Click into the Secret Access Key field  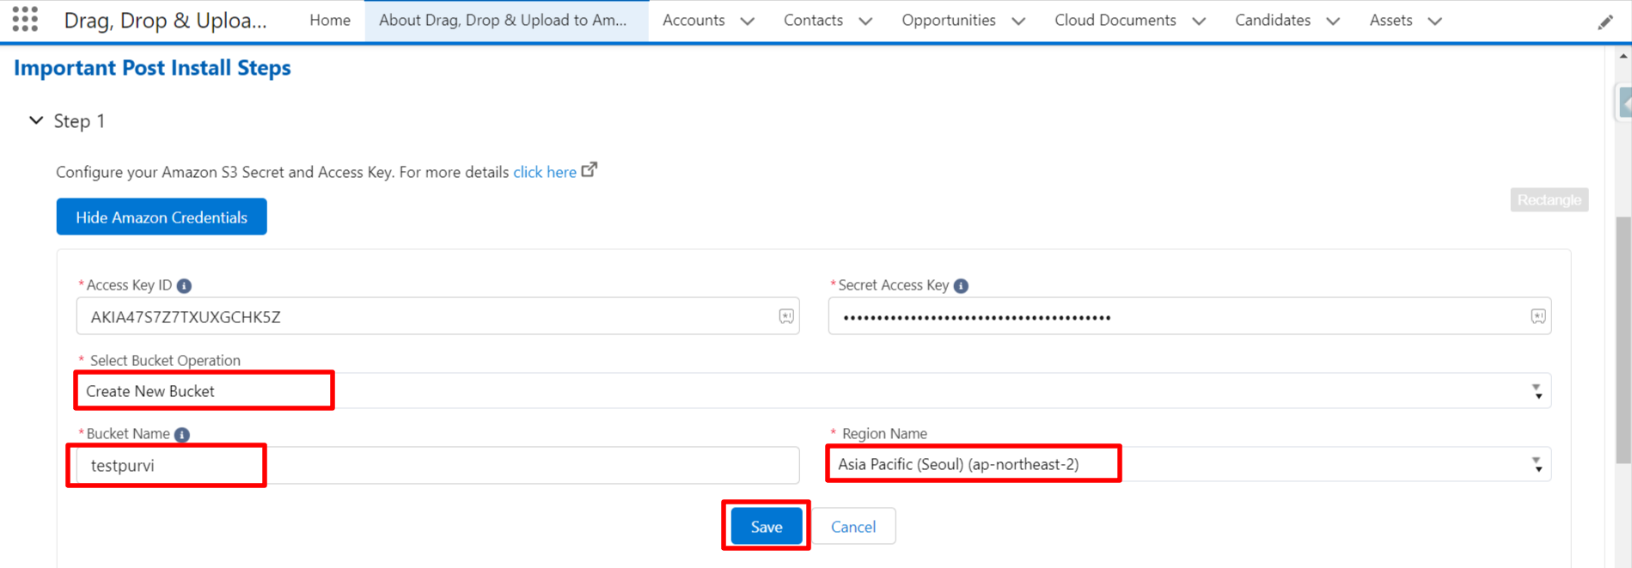1189,316
